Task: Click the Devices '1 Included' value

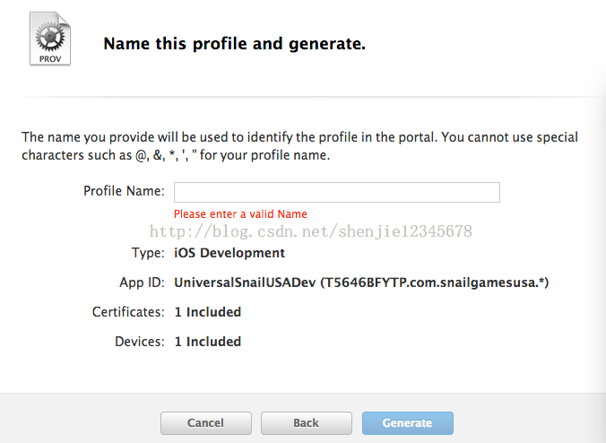Action: pyautogui.click(x=208, y=342)
